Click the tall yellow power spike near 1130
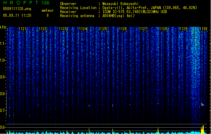Image resolution: width=211 pixels, height=134 pixels. [203, 130]
